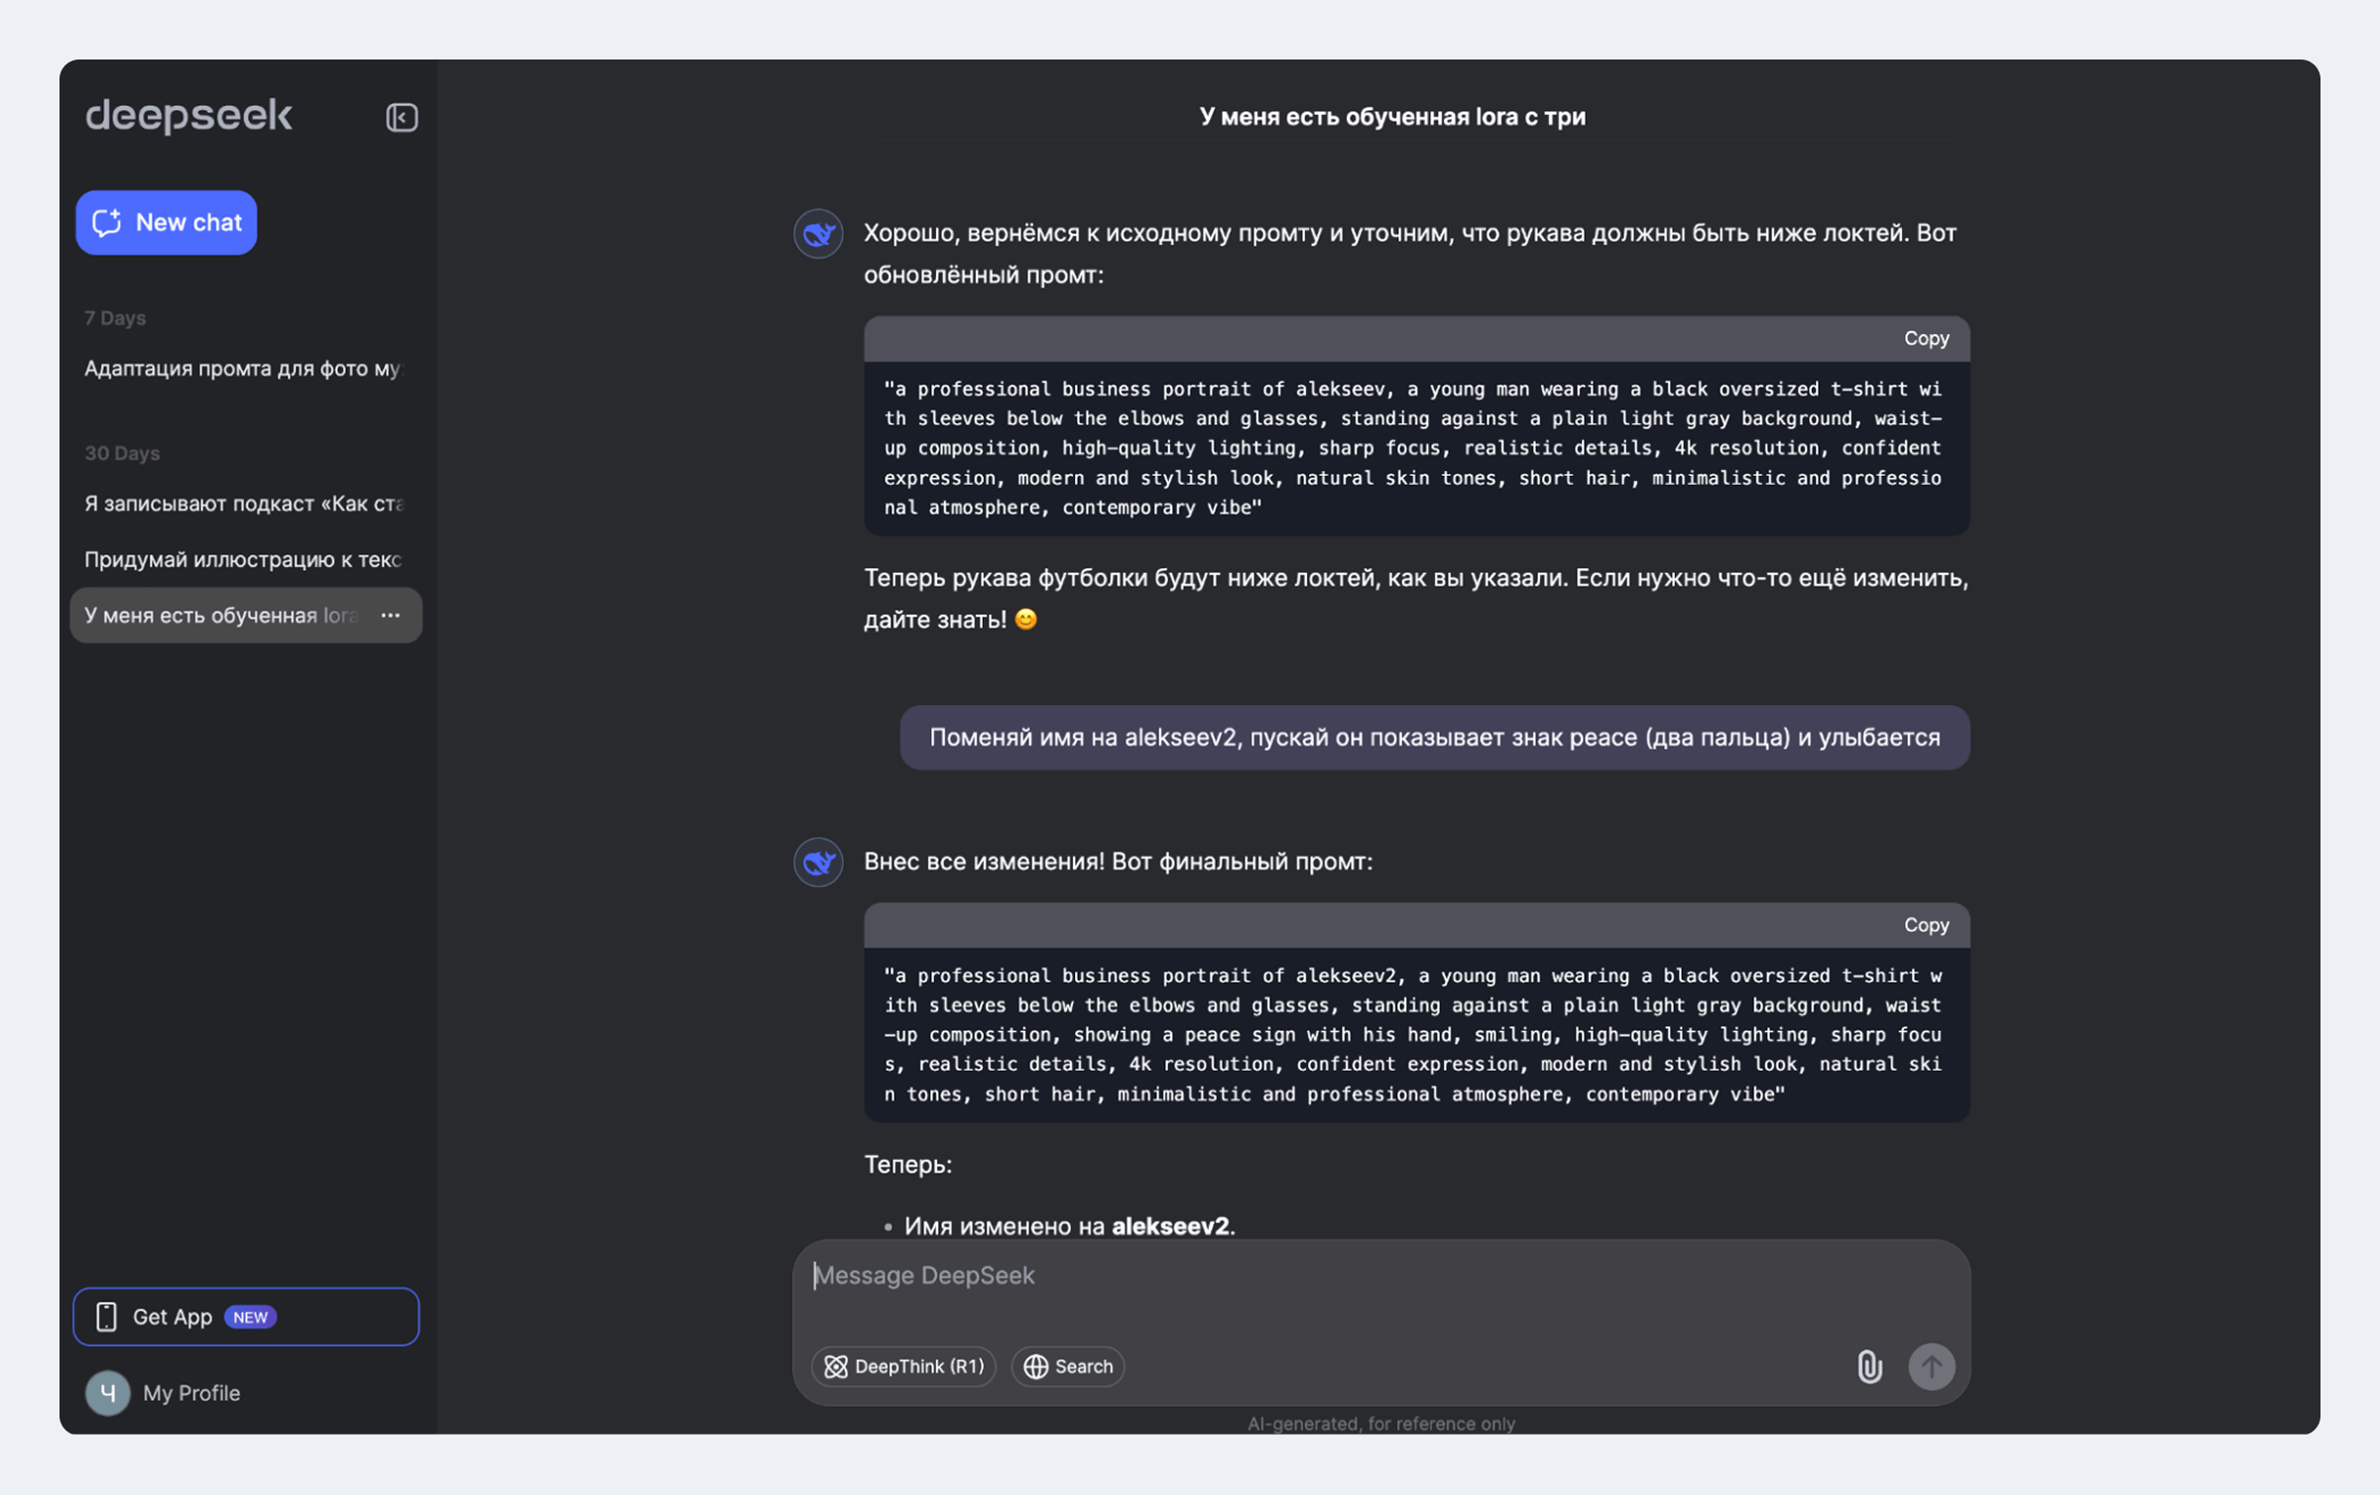
Task: Focus the Message DeepSeek input field
Action: pyautogui.click(x=1380, y=1289)
